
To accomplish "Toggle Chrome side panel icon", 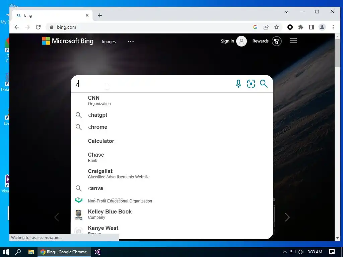I will coord(312,27).
